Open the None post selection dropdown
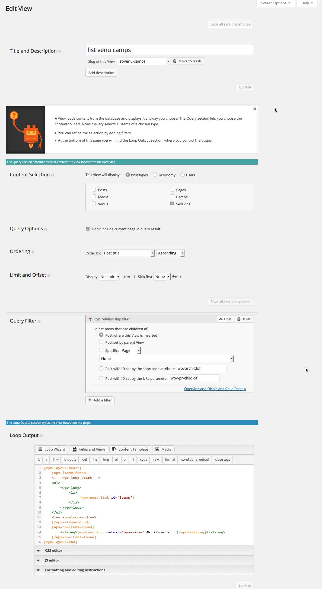This screenshot has width=322, height=590. pyautogui.click(x=167, y=359)
